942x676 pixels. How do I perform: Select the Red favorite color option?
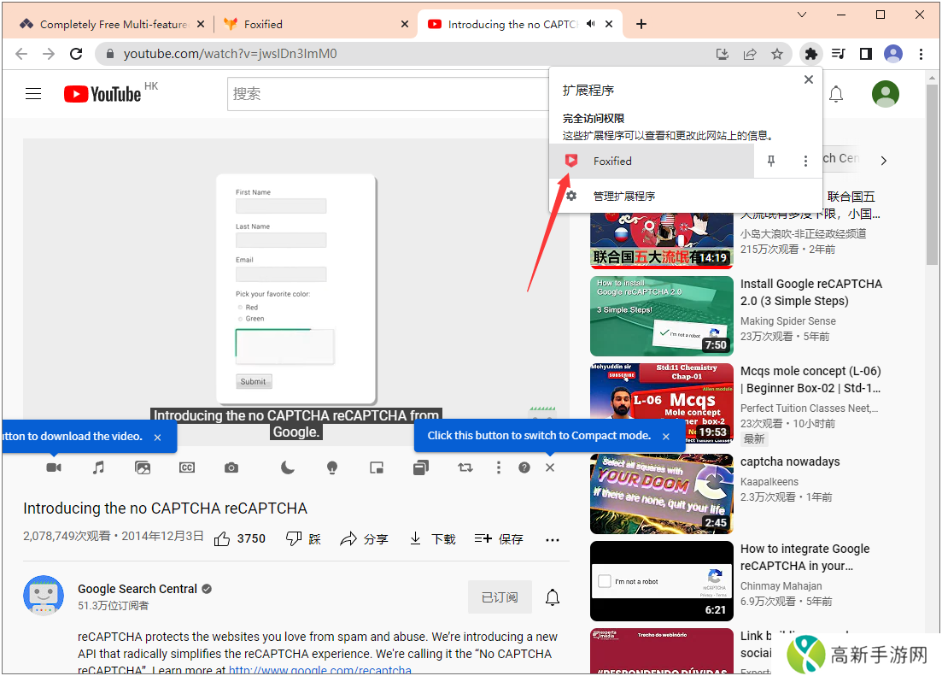point(242,307)
